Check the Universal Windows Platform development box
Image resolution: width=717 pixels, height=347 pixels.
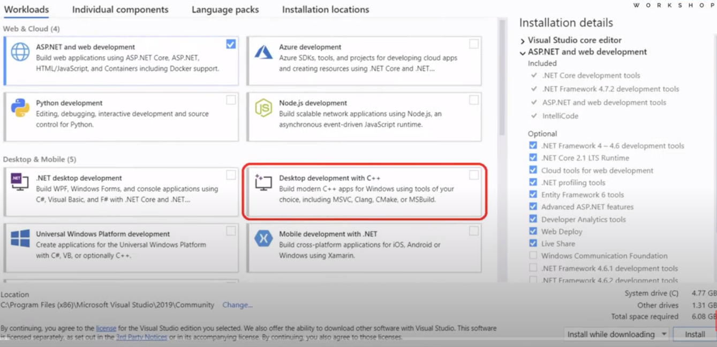coord(231,231)
